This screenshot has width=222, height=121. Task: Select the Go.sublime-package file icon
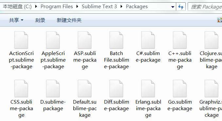(180, 89)
